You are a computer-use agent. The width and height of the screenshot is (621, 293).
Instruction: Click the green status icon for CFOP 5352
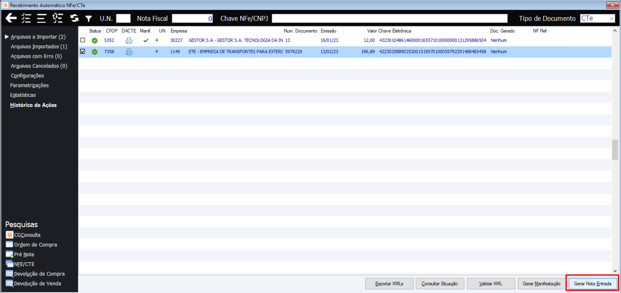[x=94, y=40]
